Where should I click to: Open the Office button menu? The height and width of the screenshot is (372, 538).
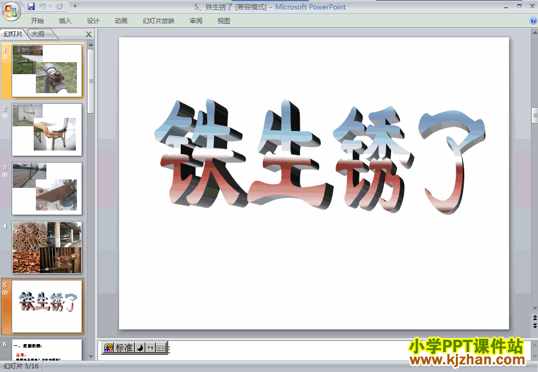11,11
